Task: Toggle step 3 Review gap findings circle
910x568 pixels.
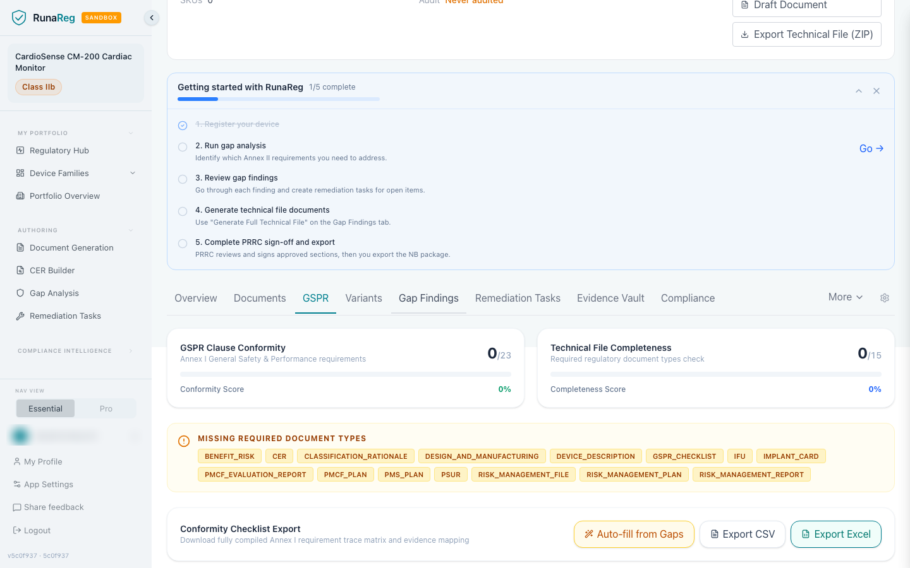Action: pos(183,179)
